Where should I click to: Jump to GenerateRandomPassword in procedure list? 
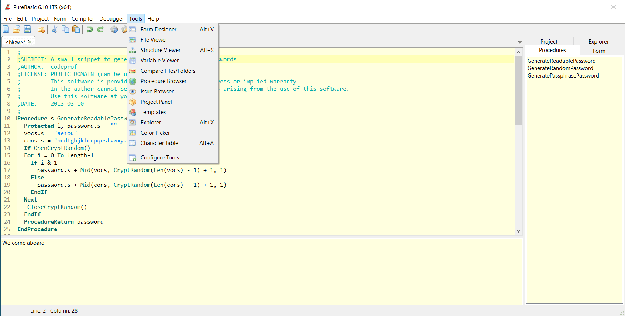(x=560, y=68)
